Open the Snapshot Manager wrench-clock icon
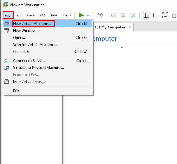This screenshot has width=177, height=164. (x=133, y=15)
